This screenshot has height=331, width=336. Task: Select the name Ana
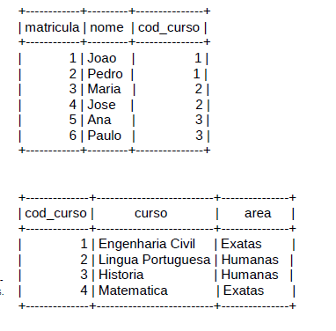tap(99, 120)
